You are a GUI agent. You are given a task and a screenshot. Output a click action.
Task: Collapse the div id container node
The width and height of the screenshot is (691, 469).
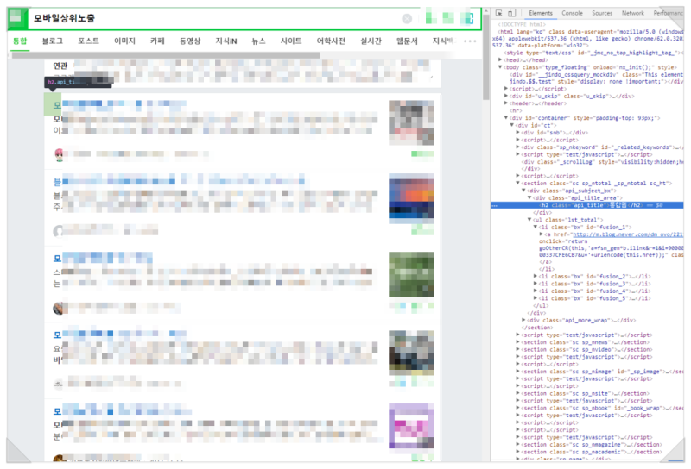[x=506, y=118]
